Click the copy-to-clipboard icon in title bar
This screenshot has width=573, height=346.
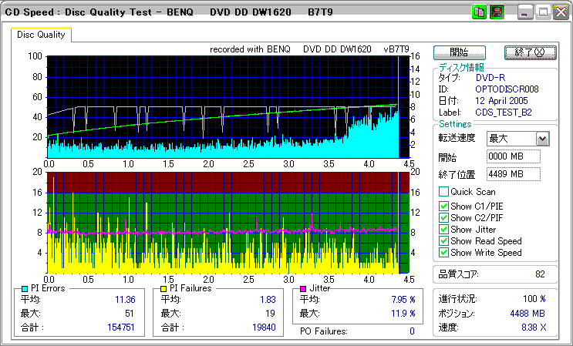pyautogui.click(x=478, y=12)
